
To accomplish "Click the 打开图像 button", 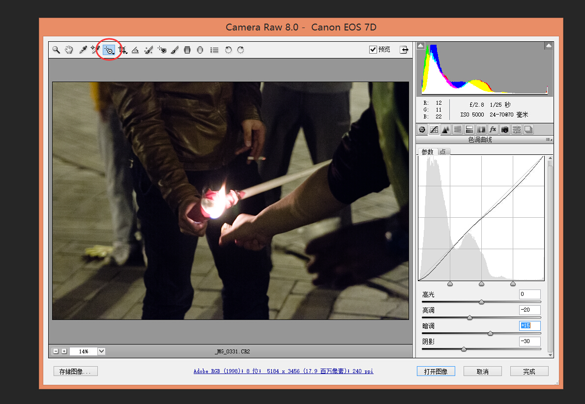I will pyautogui.click(x=436, y=372).
